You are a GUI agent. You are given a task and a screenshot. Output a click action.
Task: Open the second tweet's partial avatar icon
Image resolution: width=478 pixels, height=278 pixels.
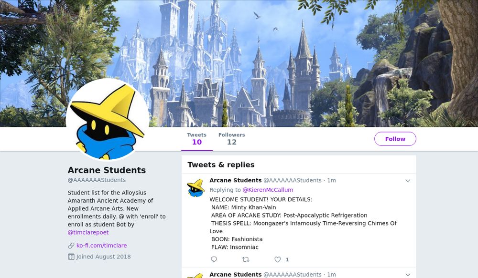click(x=196, y=276)
